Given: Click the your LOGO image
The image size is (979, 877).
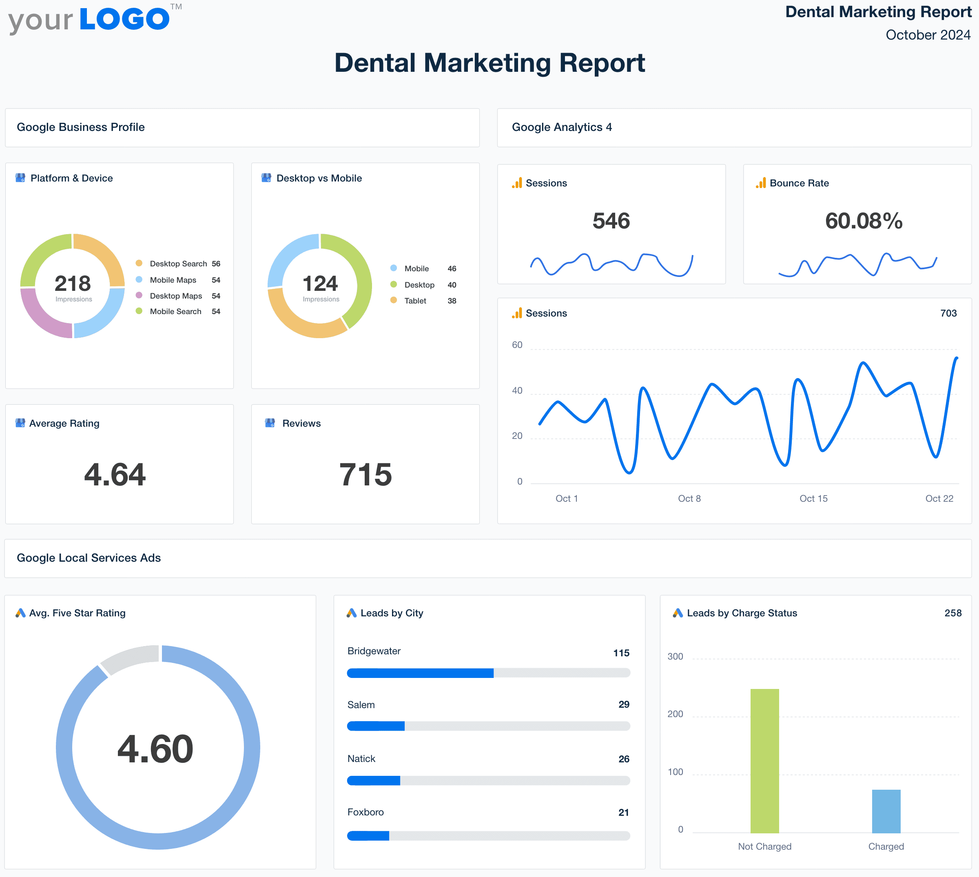Looking at the screenshot, I should click(94, 20).
